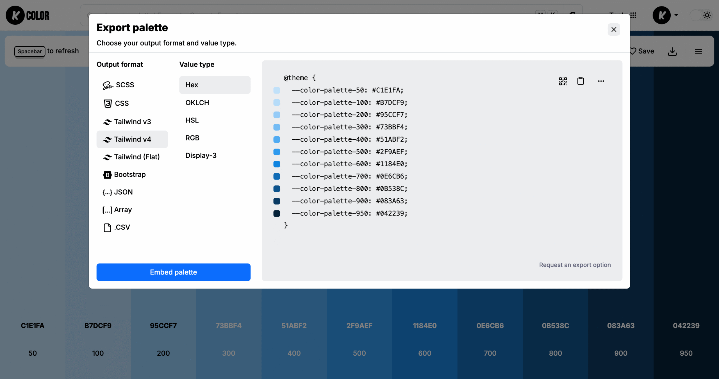Click the Spacebar key hint

point(29,51)
